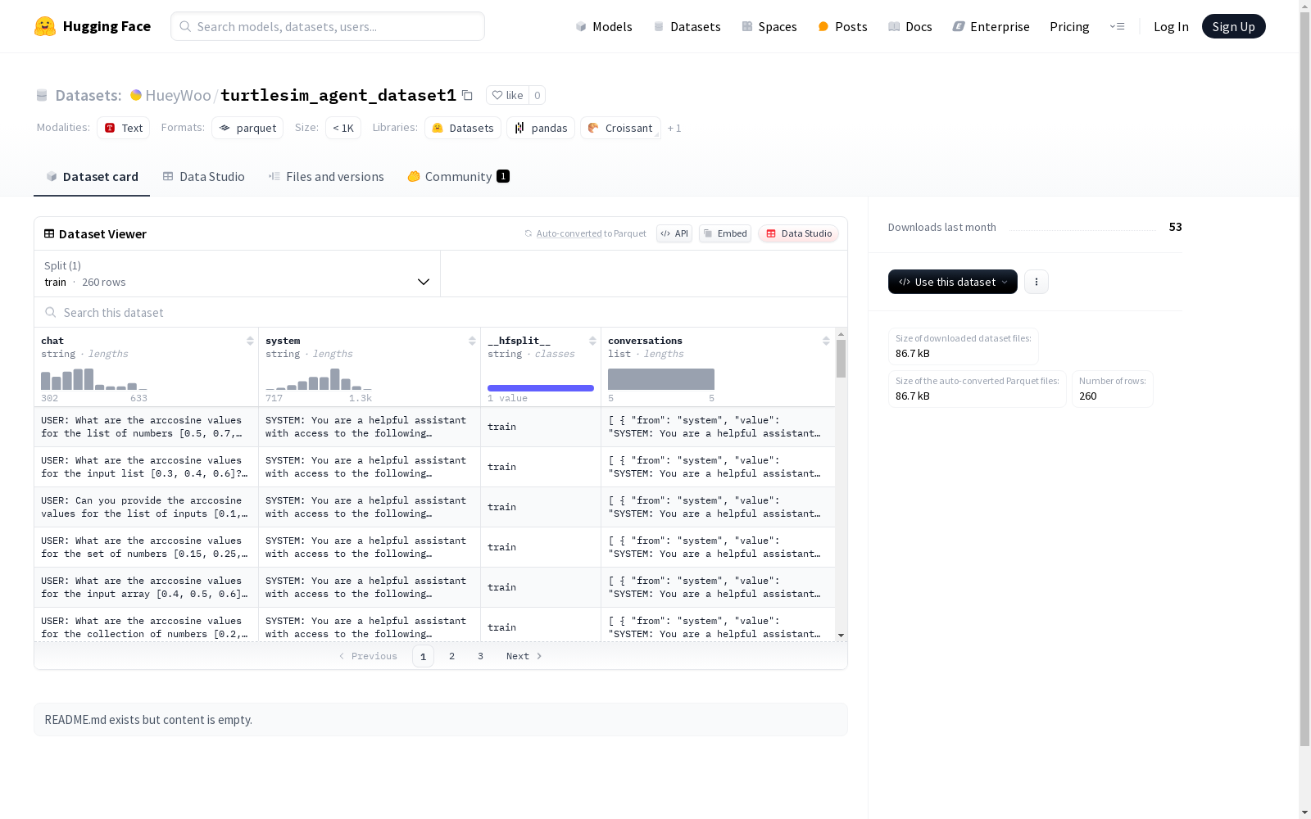Click the HueyWoo user avatar

[x=136, y=95]
